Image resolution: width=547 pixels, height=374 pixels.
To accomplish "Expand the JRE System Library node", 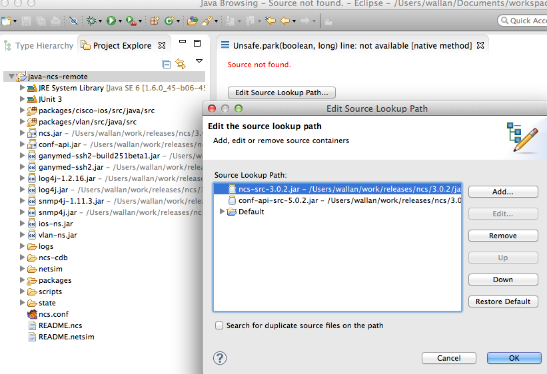I will click(22, 88).
